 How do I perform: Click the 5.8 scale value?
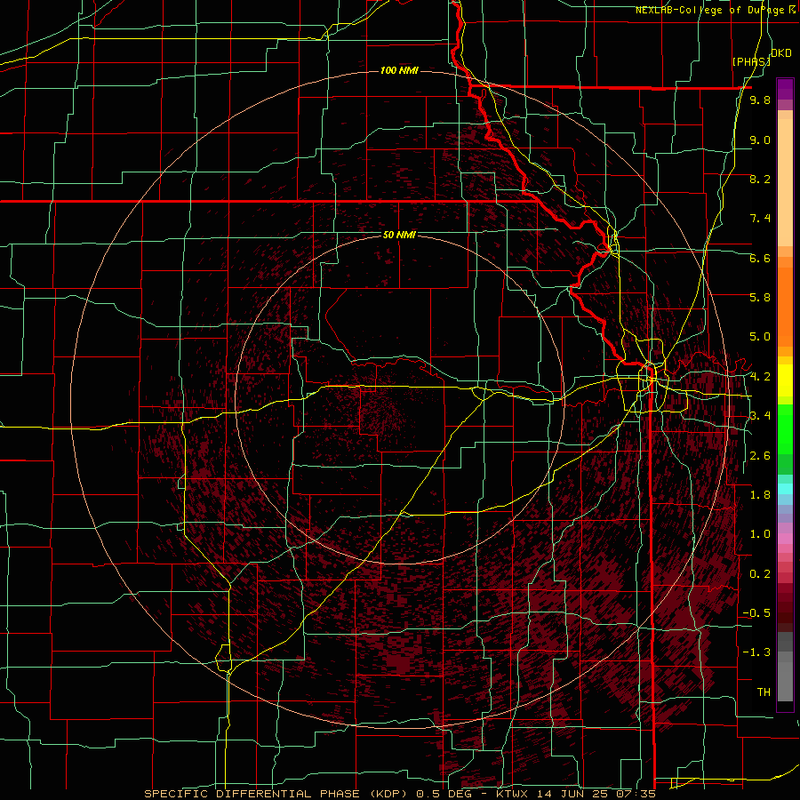pos(760,298)
